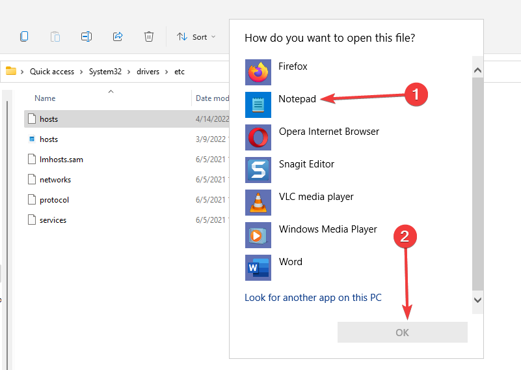Choose Opera Internet Browser label
Viewport: 521px width, 370px height.
(329, 132)
